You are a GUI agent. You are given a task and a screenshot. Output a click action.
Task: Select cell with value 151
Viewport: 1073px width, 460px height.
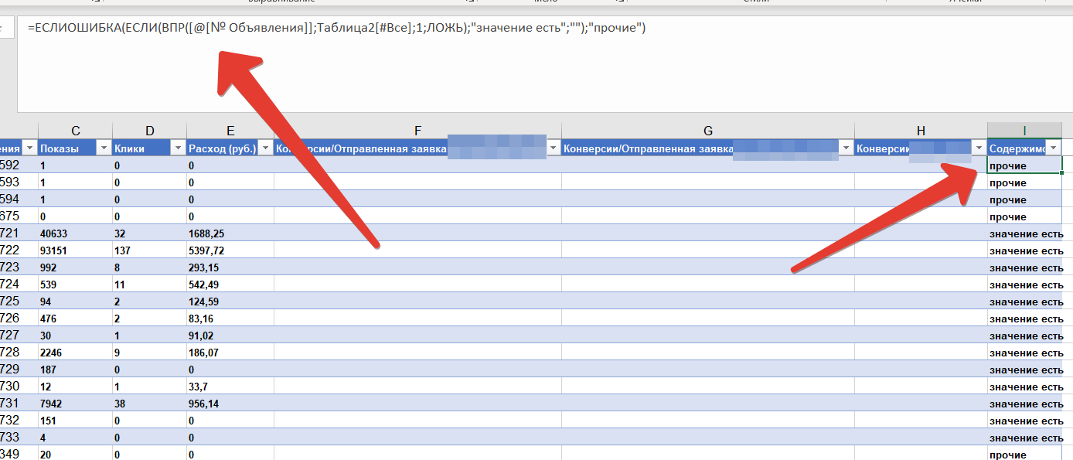75,421
